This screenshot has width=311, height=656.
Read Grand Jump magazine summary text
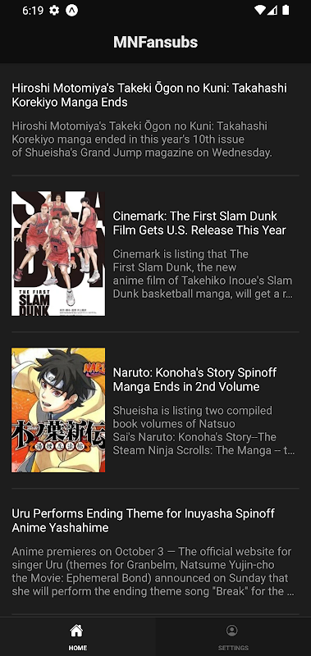click(x=142, y=139)
